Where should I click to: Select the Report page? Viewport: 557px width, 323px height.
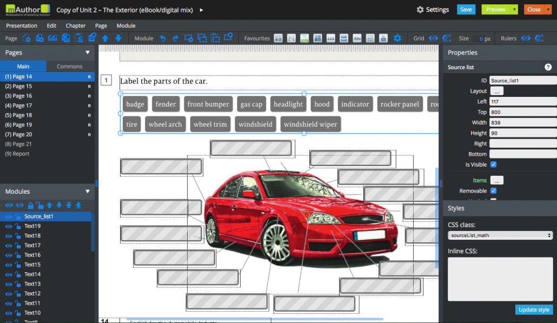(x=47, y=154)
